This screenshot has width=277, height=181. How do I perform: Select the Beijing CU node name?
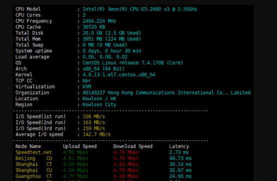34,159
